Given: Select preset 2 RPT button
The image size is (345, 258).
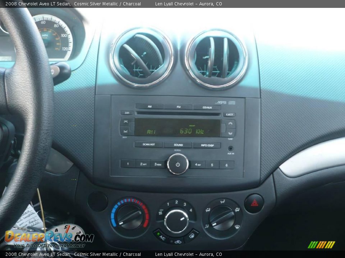Looking at the screenshot, I should (x=143, y=164).
